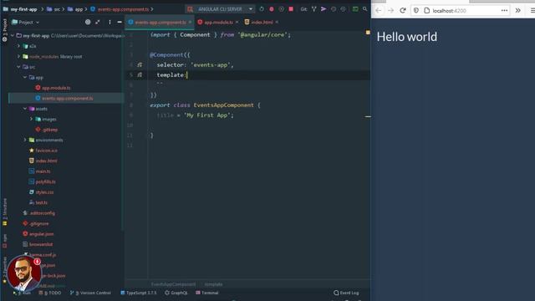Click the debug bug icon in toolbar
The height and width of the screenshot is (301, 535).
(x=272, y=9)
